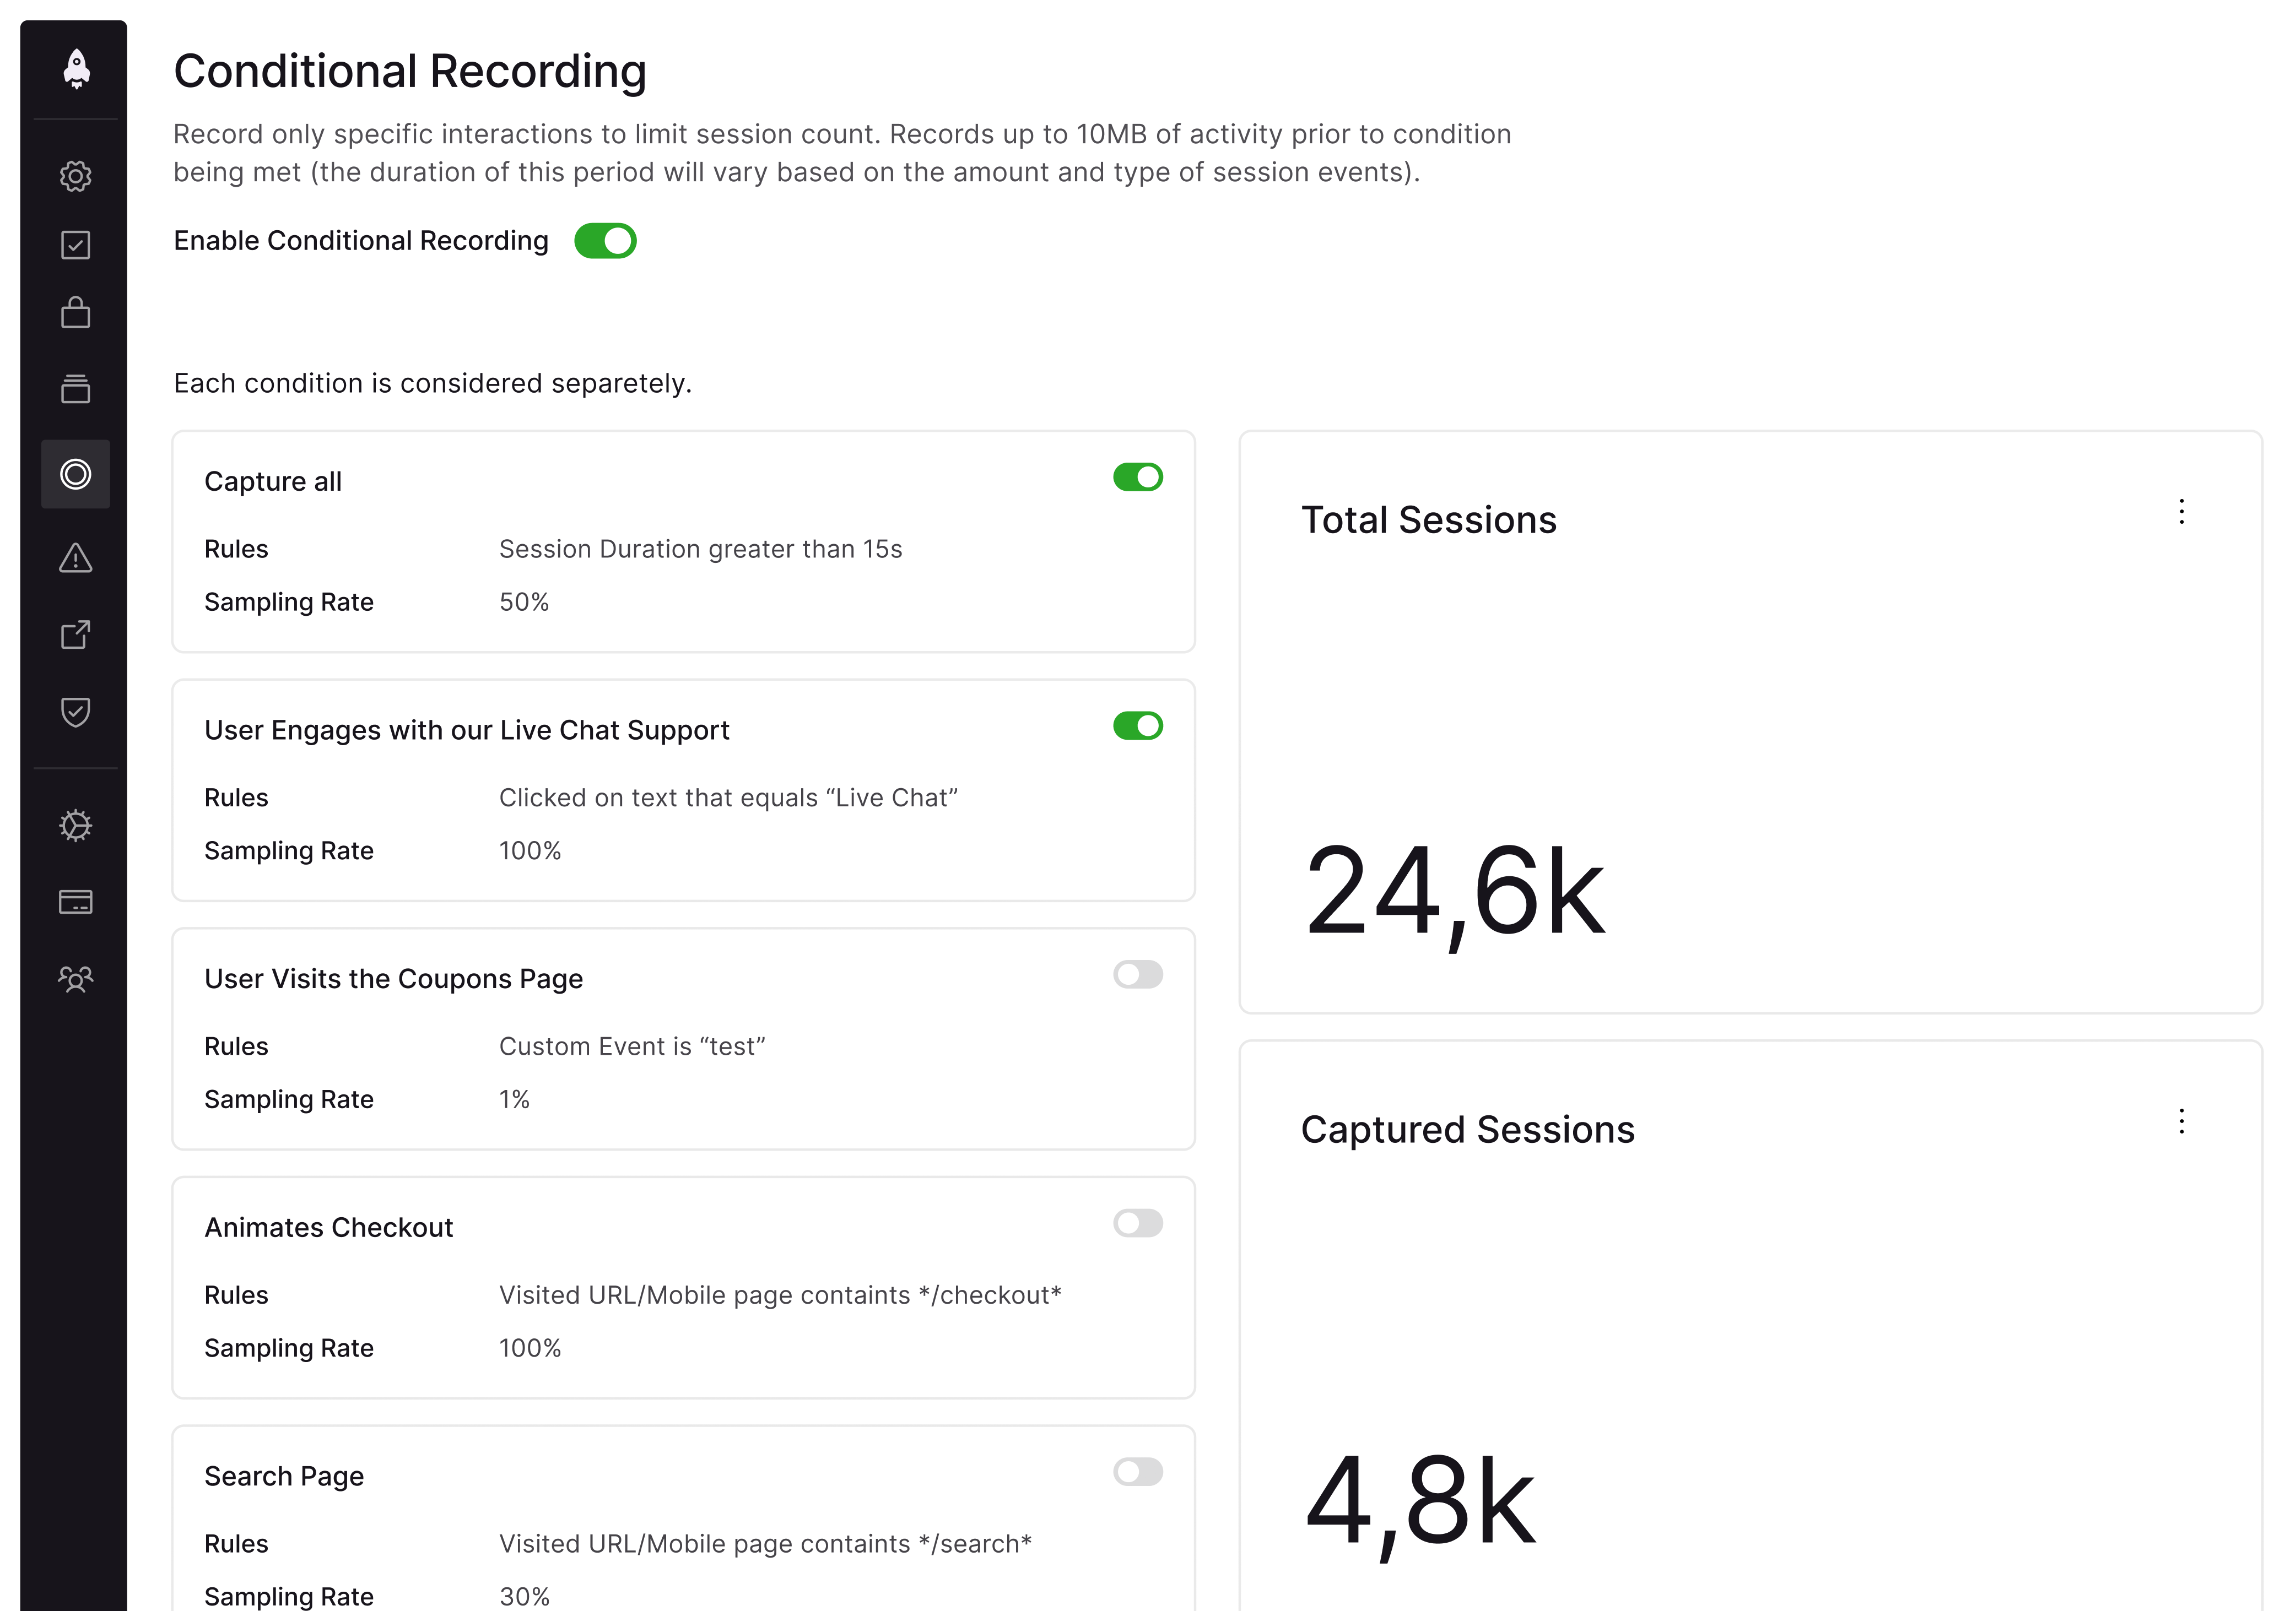Image resolution: width=2296 pixels, height=1611 pixels.
Task: Open Captured Sessions three-dot menu
Action: [x=2181, y=1121]
